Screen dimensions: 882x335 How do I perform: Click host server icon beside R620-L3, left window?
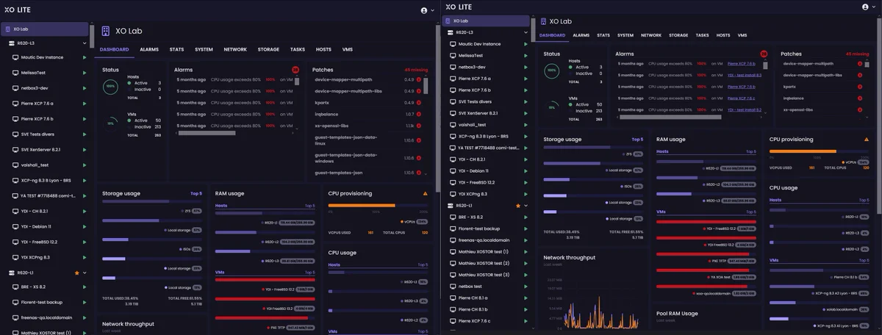[11, 43]
